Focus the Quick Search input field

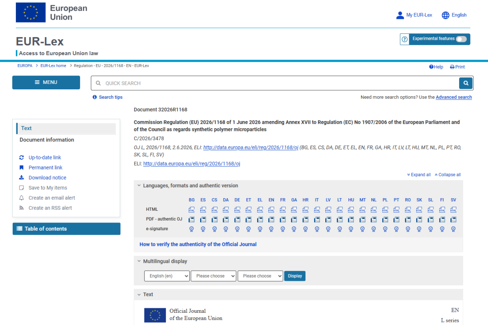click(275, 83)
